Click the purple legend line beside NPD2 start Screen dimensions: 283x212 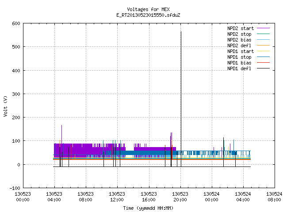point(264,28)
